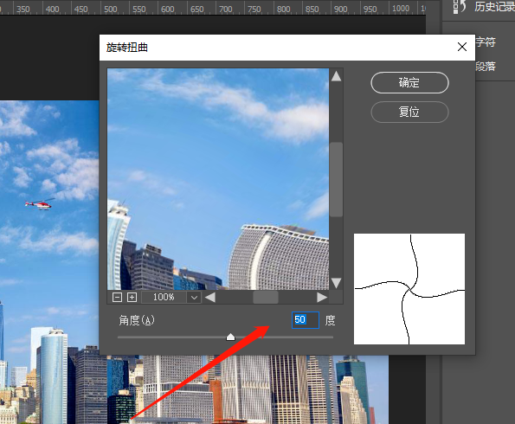
Task: Click the preview scroll-down arrow
Action: [x=336, y=283]
